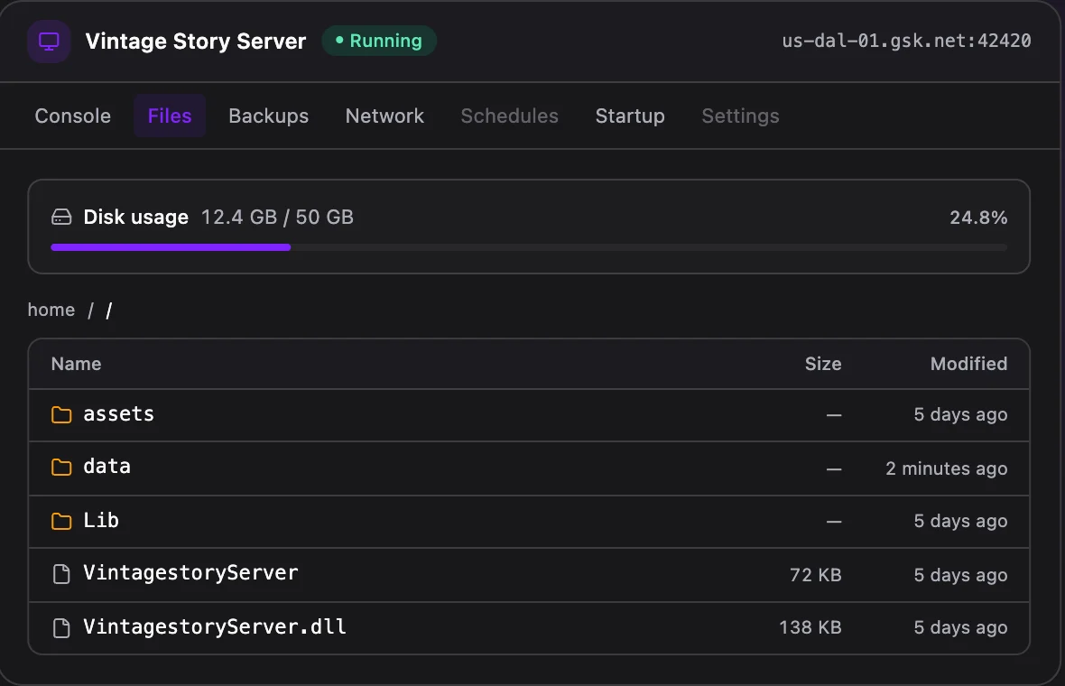This screenshot has width=1065, height=686.
Task: Open the Startup tab
Action: (x=630, y=116)
